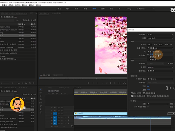
Task: Select the Slip tool
Action: [41, 103]
